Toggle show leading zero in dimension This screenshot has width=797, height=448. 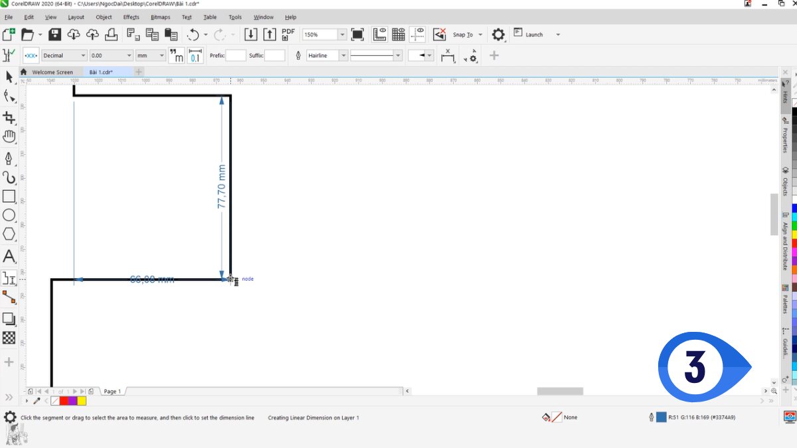[195, 56]
